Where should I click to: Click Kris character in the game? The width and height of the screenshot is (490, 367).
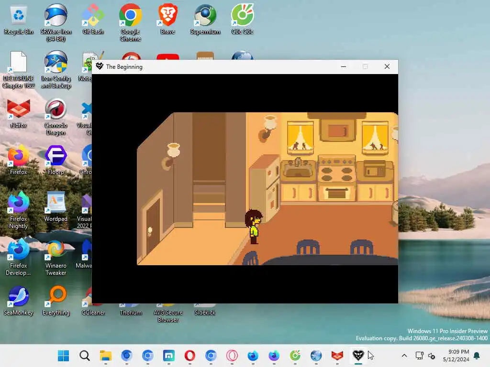254,226
